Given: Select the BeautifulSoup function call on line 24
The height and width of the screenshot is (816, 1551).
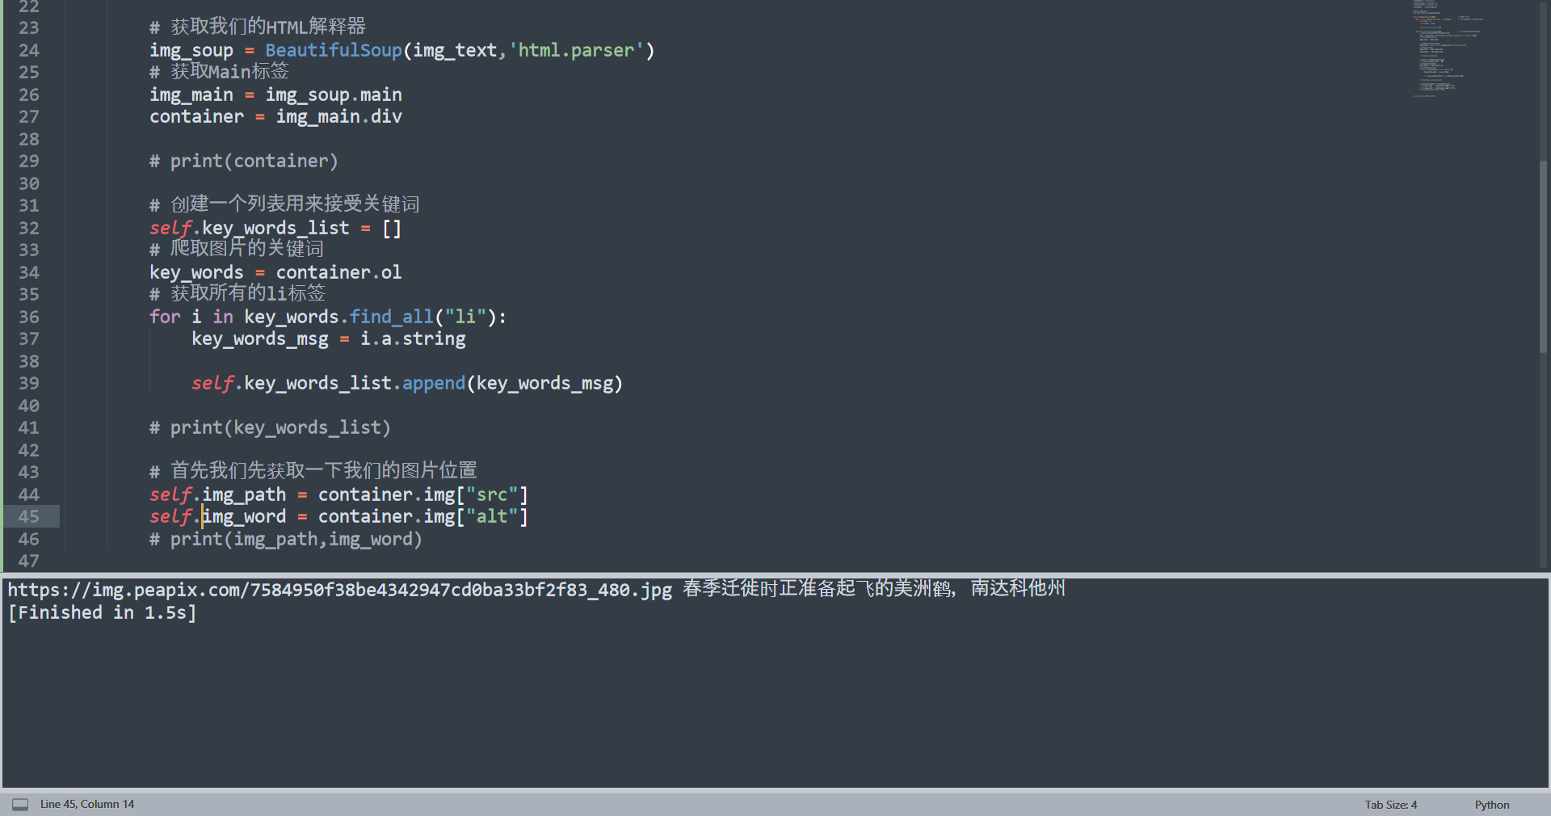Looking at the screenshot, I should pyautogui.click(x=334, y=50).
